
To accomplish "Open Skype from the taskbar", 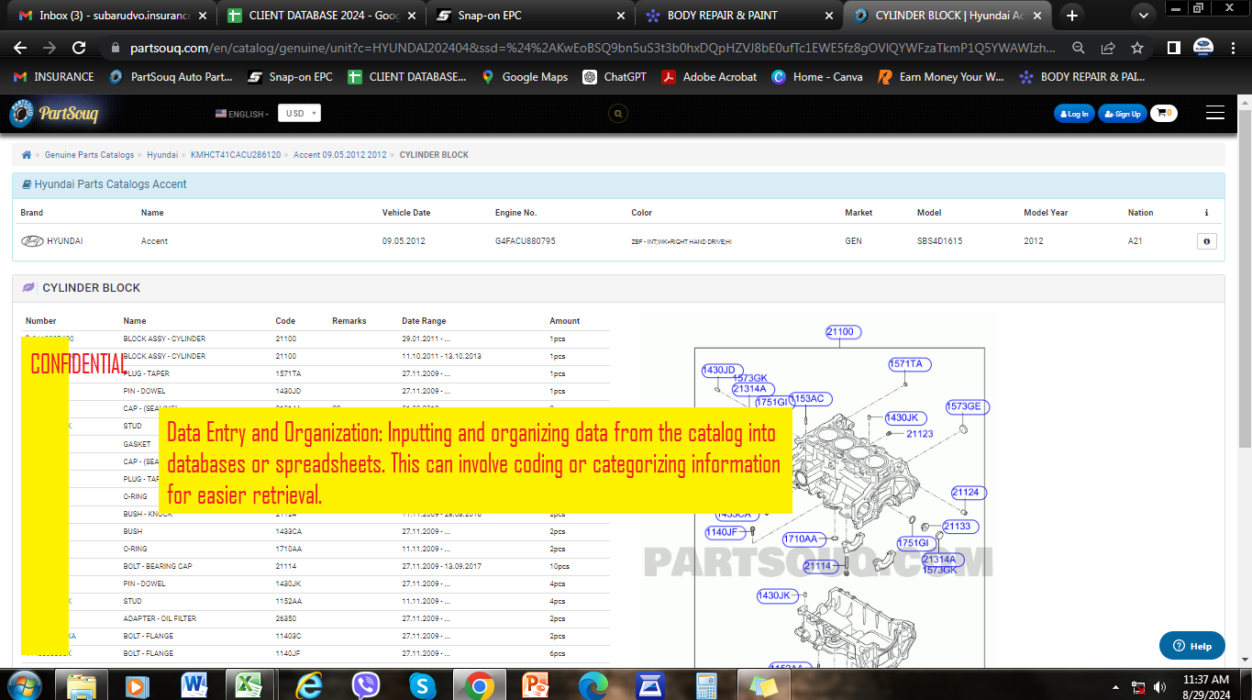I will (422, 685).
